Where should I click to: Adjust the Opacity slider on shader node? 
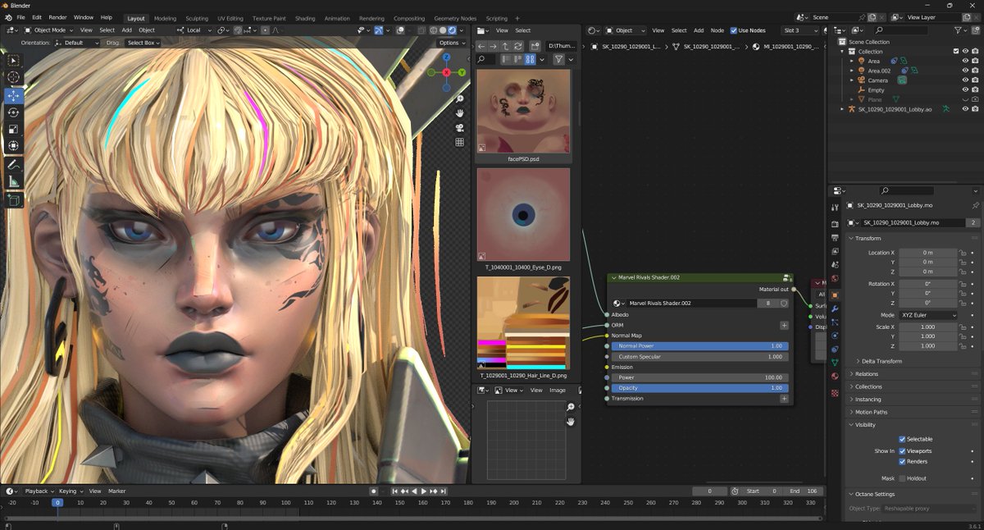(x=700, y=388)
